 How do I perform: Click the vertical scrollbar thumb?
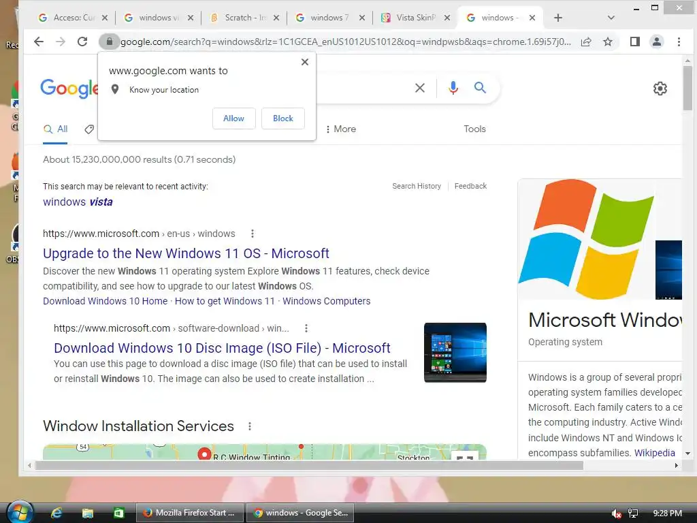point(687,88)
